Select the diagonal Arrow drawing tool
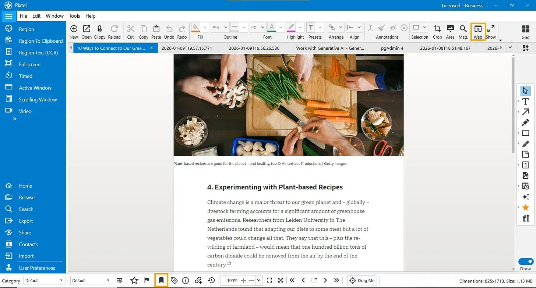 tap(525, 112)
